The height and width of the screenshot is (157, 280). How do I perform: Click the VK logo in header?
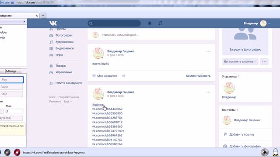coord(53,23)
